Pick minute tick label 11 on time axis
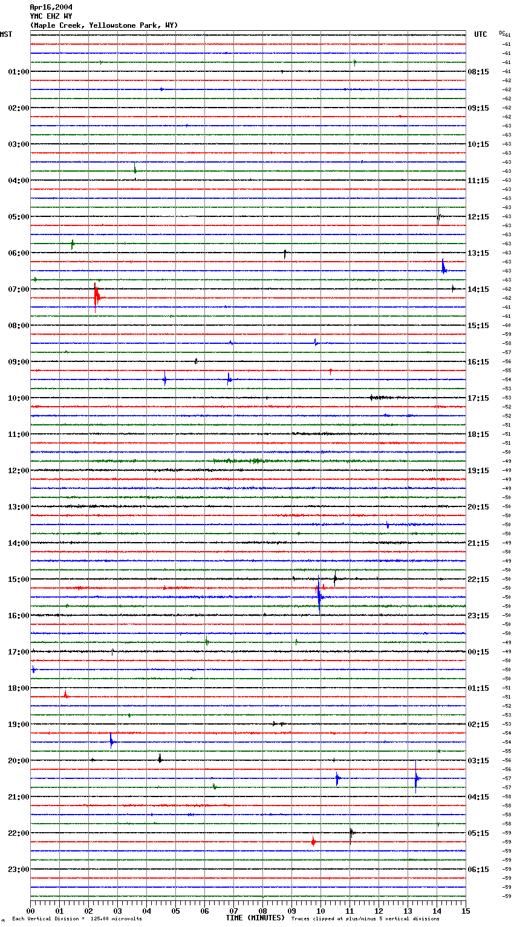Viewport: 514px width, 927px height. [x=350, y=911]
